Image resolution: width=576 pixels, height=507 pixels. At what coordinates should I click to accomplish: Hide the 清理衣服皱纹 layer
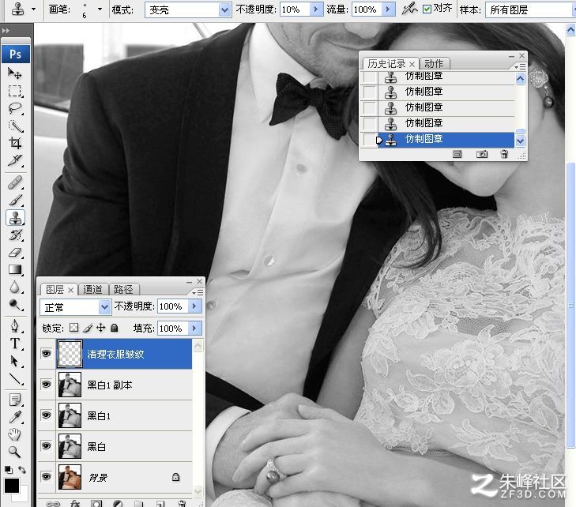[x=46, y=354]
